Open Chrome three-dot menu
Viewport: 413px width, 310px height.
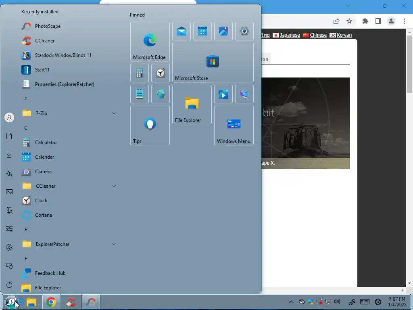coord(404,21)
